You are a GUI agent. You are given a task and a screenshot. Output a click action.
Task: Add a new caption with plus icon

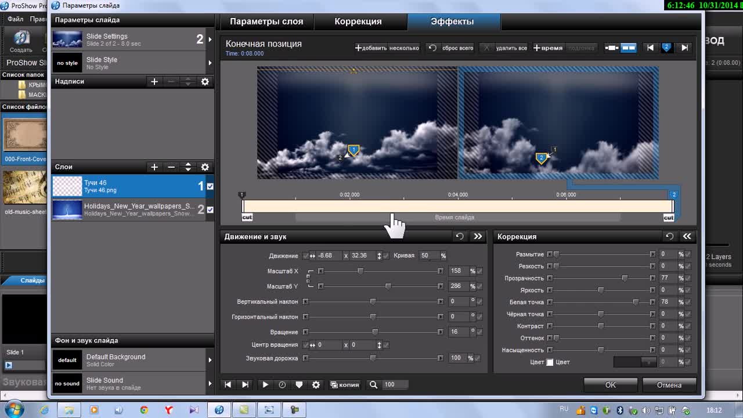tap(154, 82)
